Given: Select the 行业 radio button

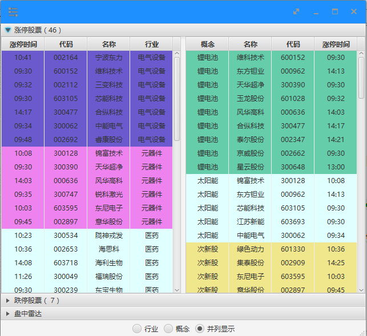Looking at the screenshot, I should click(137, 329).
